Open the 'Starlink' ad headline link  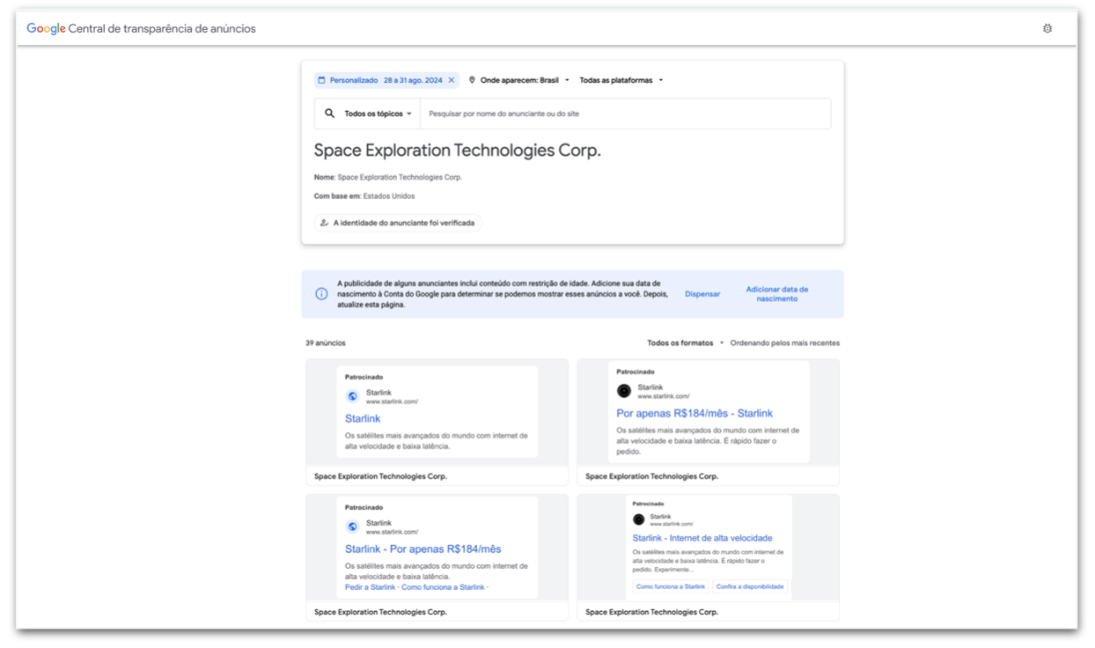363,419
